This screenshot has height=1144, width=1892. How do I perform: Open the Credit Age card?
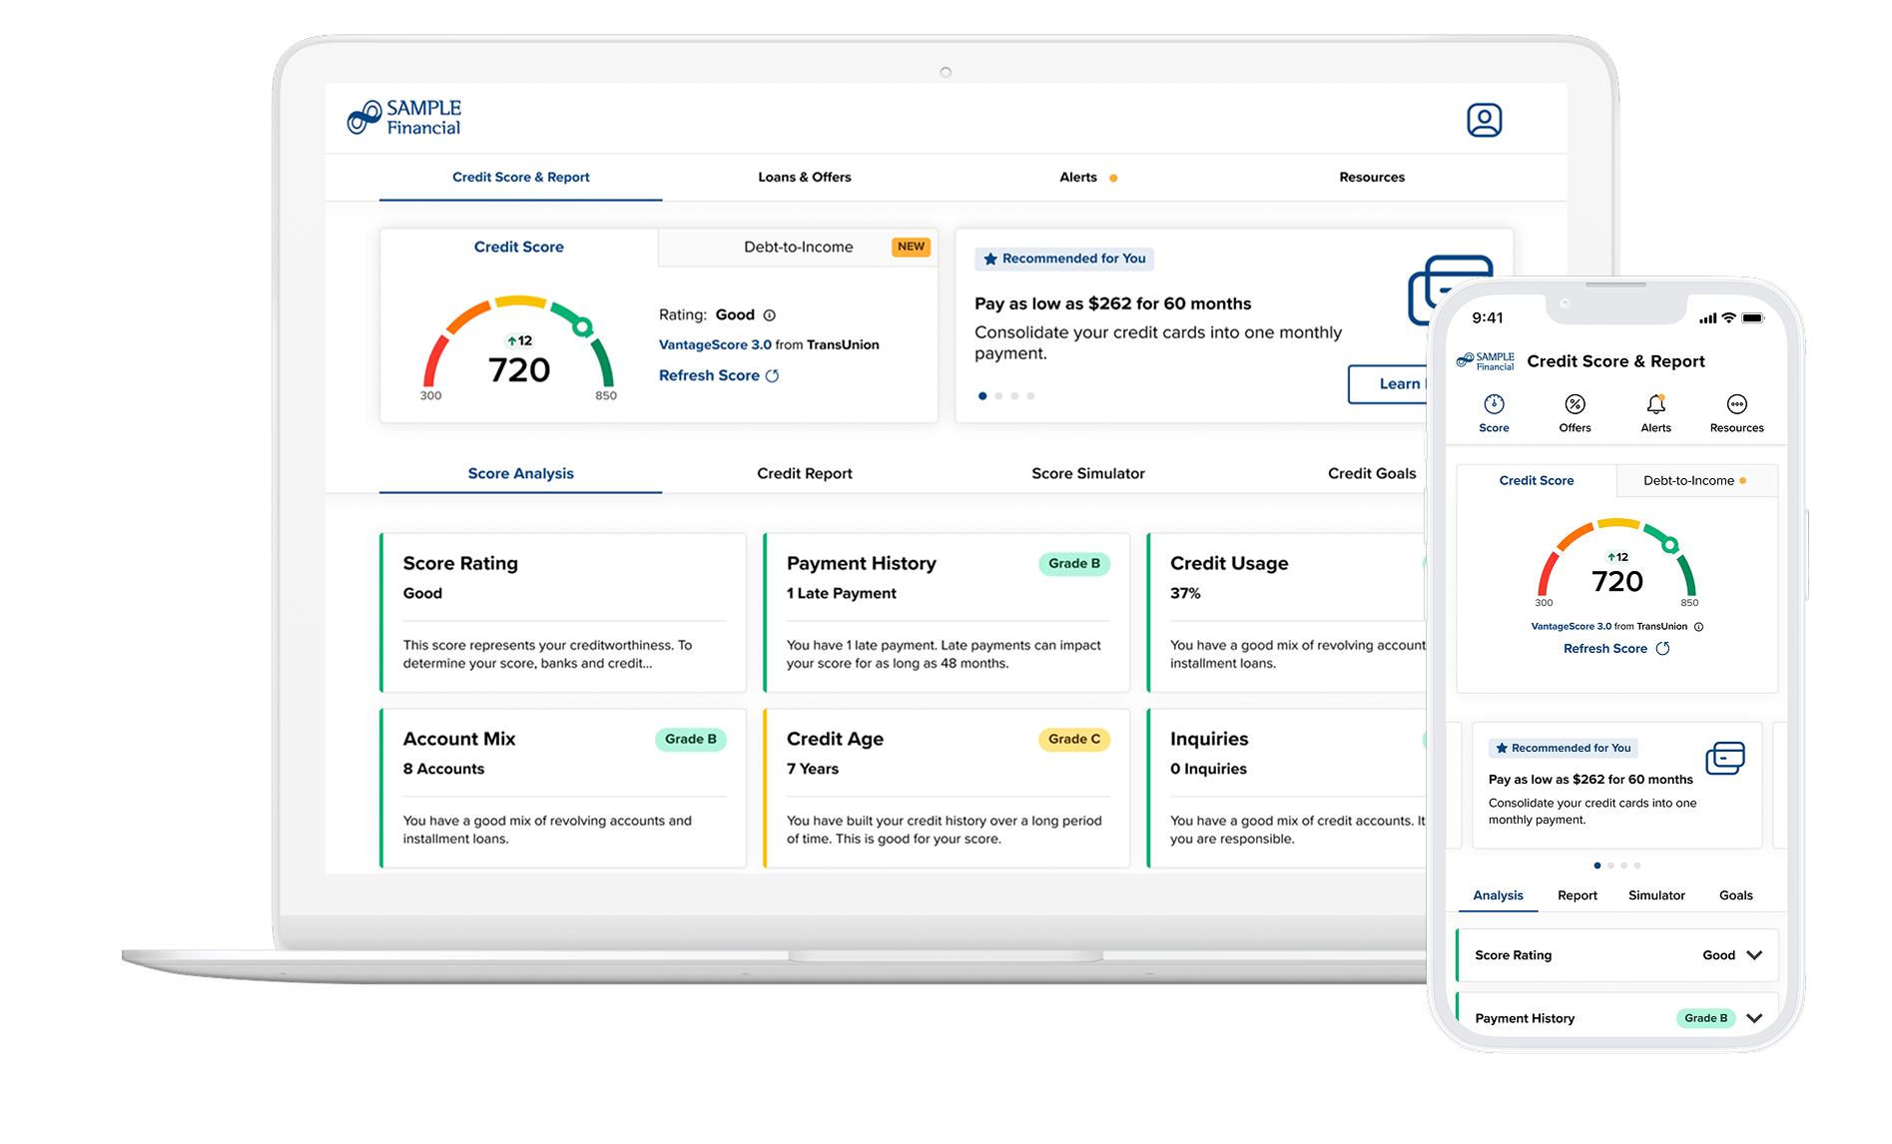[946, 789]
